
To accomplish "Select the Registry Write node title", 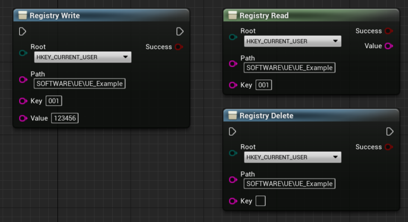I will click(55, 15).
